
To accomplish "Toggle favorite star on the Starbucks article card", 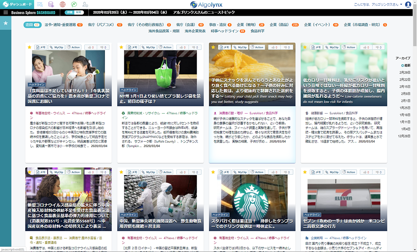I will click(x=213, y=172).
